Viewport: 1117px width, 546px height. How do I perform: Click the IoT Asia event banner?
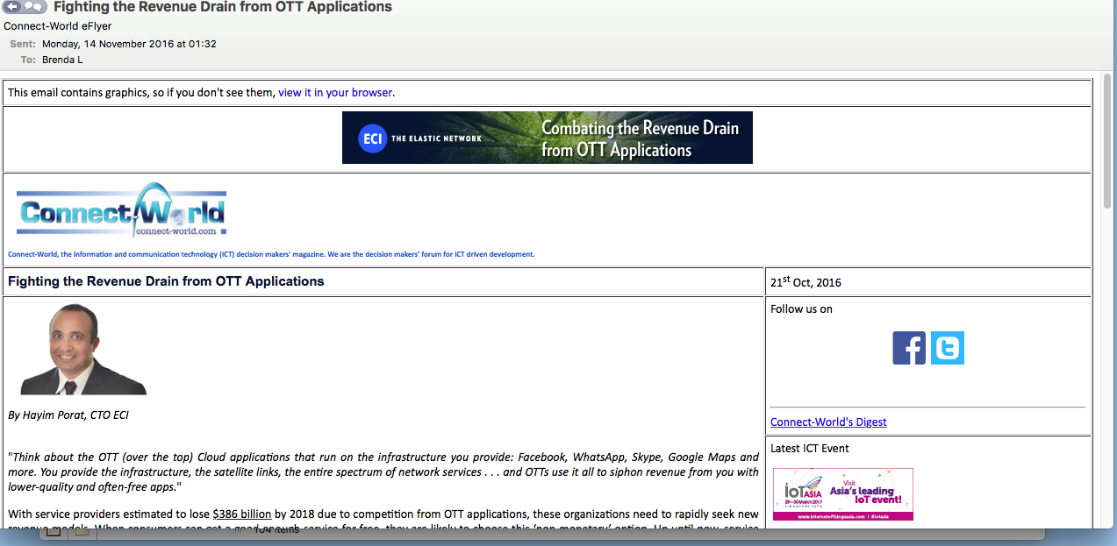point(842,494)
